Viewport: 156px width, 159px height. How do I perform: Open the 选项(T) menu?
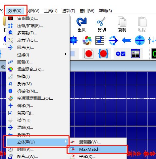pos(69,11)
